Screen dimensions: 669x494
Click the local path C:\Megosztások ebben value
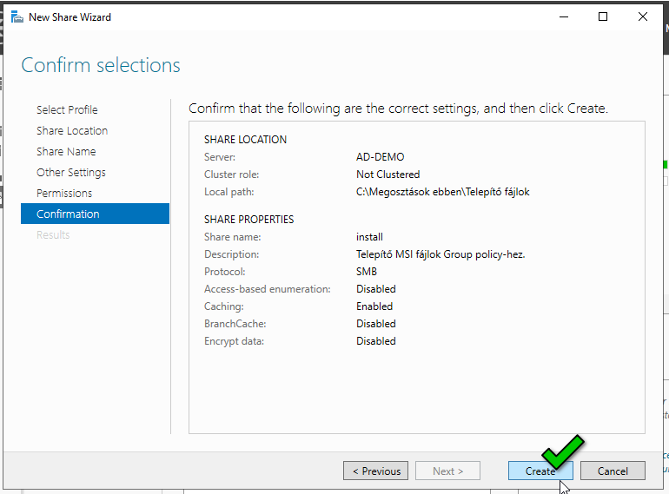(442, 192)
